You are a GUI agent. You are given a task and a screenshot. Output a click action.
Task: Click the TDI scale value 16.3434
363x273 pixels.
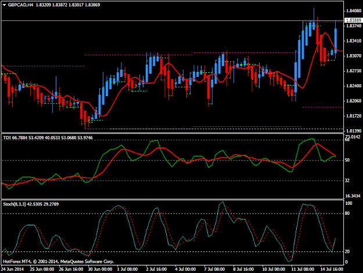tap(353, 196)
